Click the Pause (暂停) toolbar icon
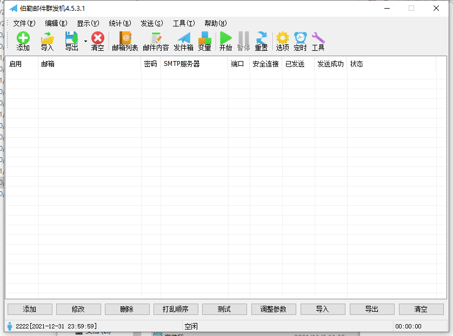The width and height of the screenshot is (453, 336). [x=244, y=41]
